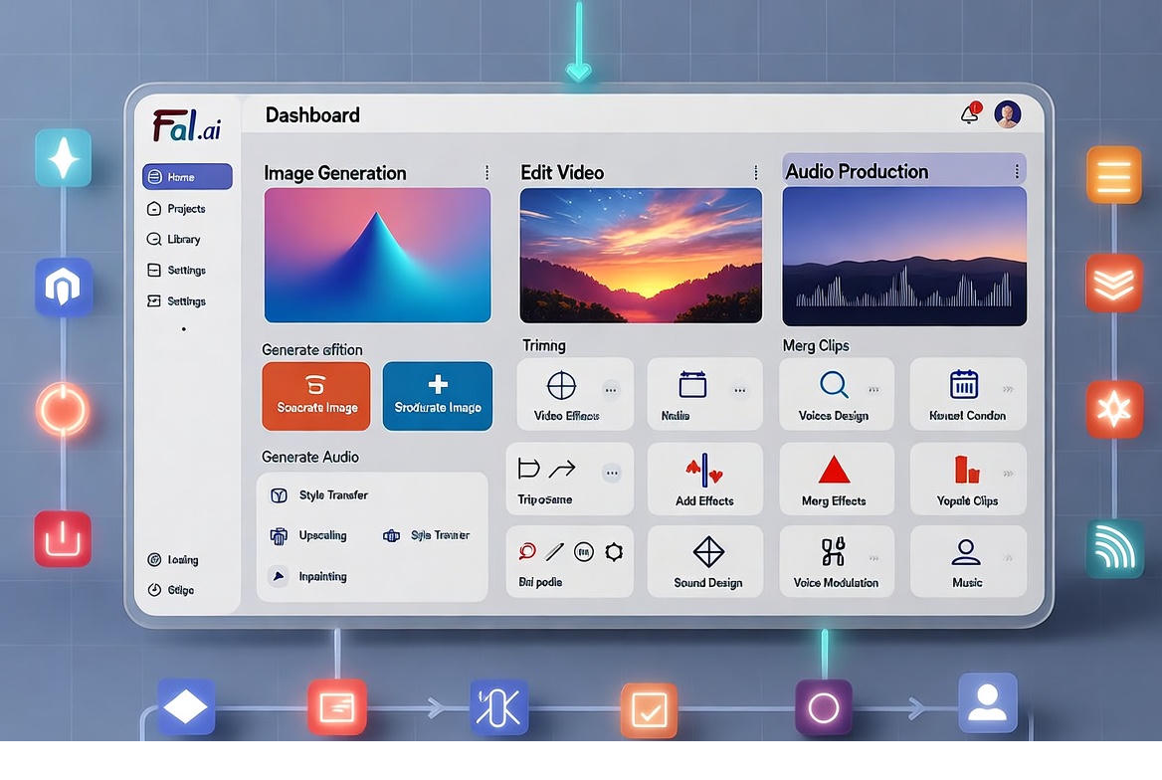Select the Music person icon

966,552
